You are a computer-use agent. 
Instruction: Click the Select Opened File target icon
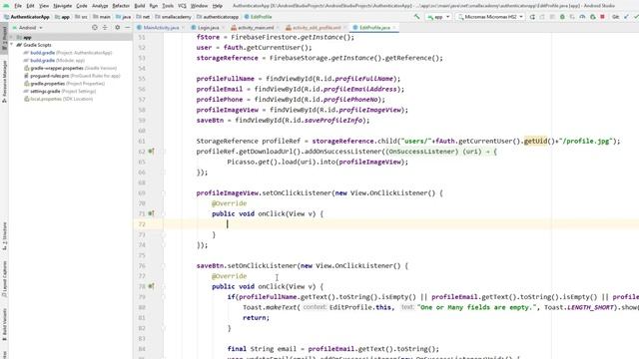95,27
